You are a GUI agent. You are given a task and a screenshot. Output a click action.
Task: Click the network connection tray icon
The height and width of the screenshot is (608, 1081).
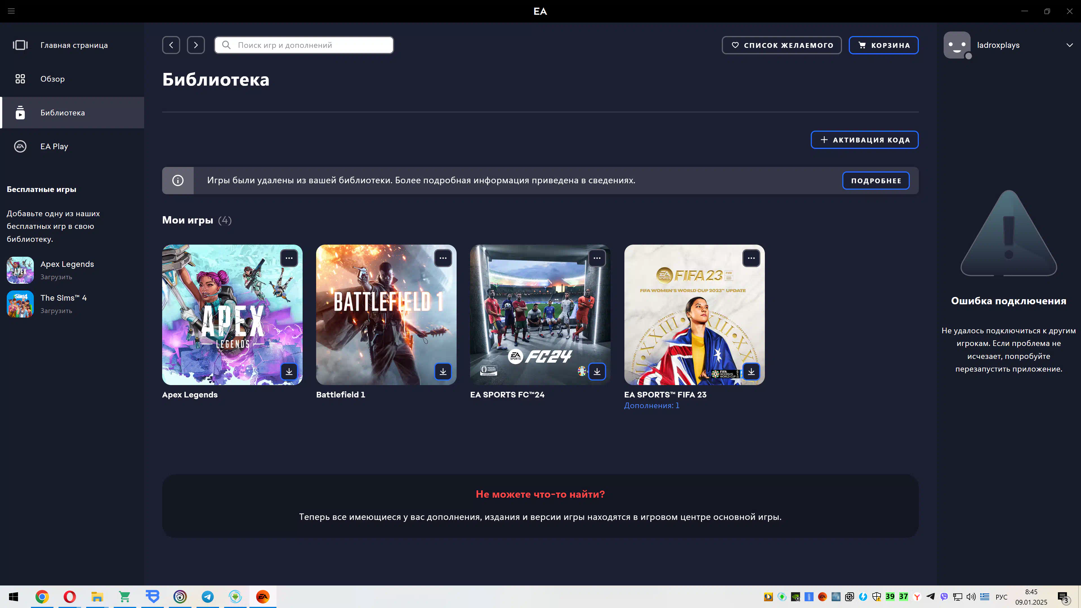(x=958, y=597)
